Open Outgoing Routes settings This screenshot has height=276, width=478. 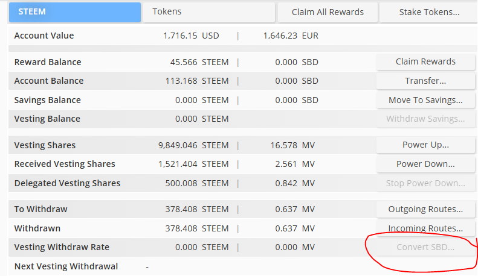coord(425,209)
